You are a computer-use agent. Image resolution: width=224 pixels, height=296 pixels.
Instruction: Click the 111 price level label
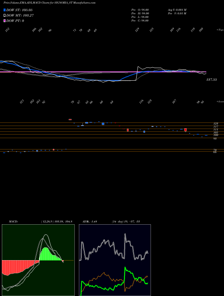tap(215, 130)
